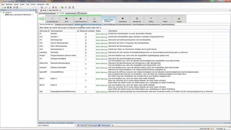
Task: Enable the Übergeschwindigkeit (OS) checkbox
Action: [86, 60]
